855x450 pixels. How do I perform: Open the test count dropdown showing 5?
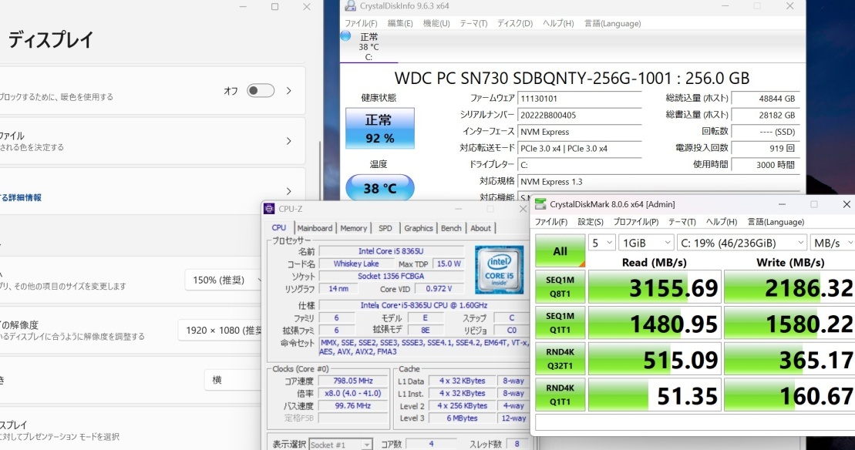click(602, 243)
